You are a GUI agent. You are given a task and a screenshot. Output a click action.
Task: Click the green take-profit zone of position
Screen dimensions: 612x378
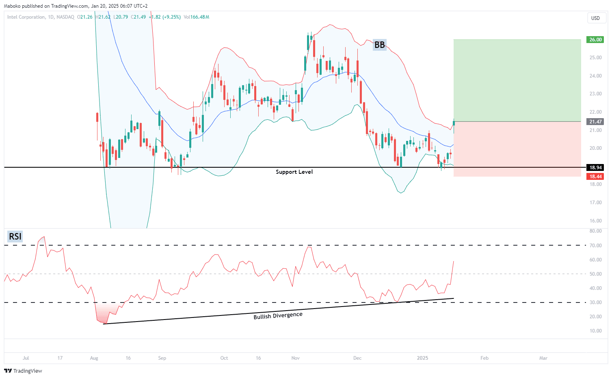coord(517,80)
